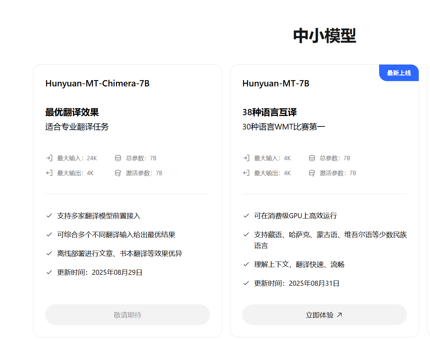The image size is (430, 340).
Task: Click the checkmark beside 可在消费级GPU上高效运行
Action: click(246, 216)
